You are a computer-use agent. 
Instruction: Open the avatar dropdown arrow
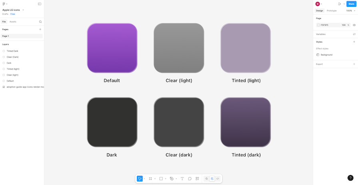pyautogui.click(x=322, y=4)
